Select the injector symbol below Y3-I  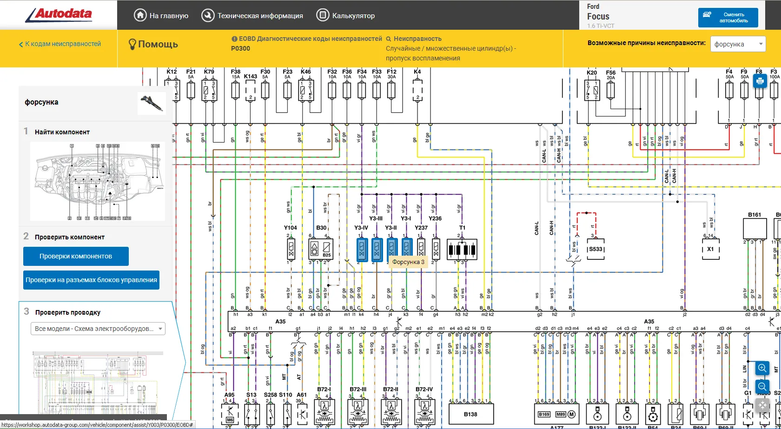click(x=407, y=250)
